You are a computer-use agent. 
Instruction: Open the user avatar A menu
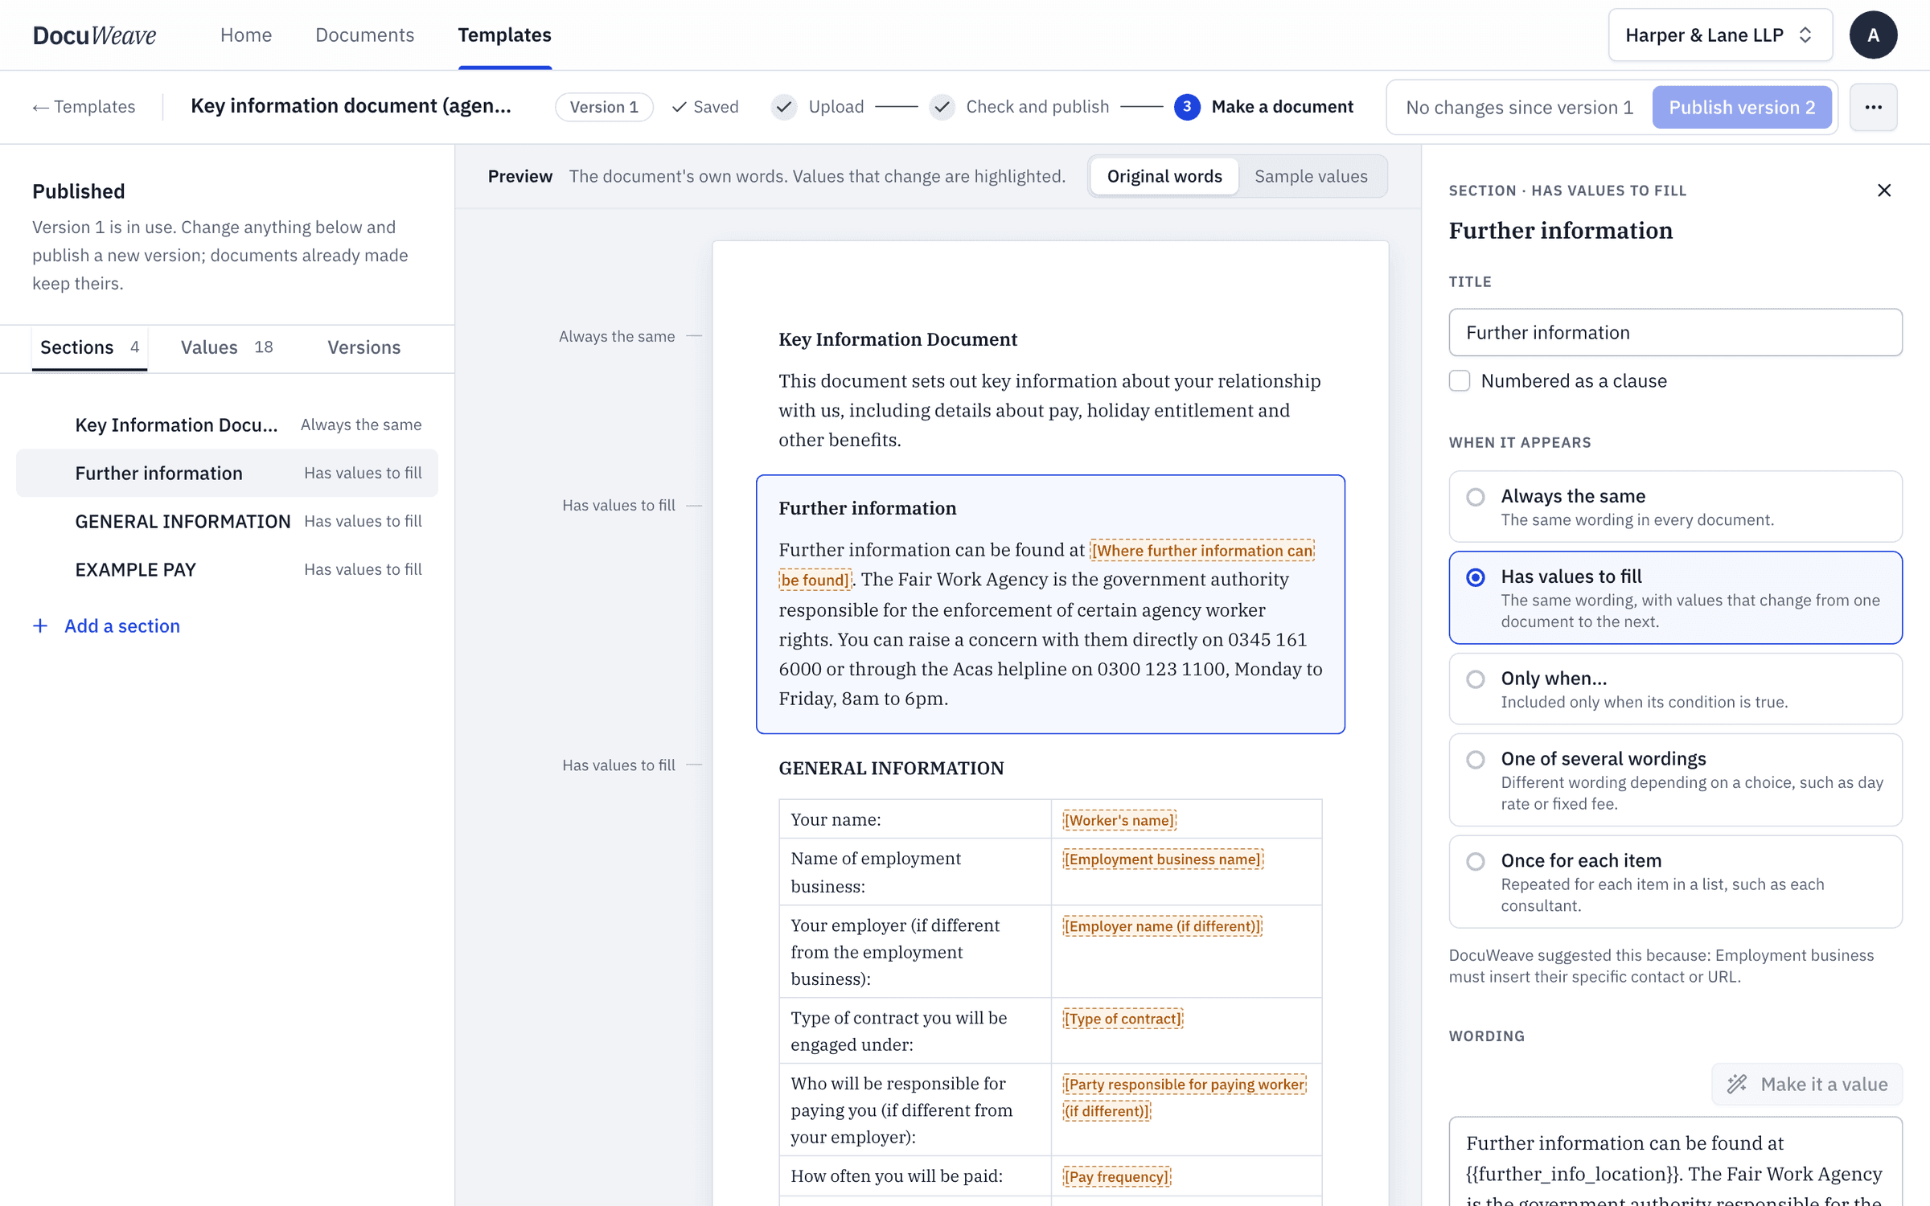pos(1873,35)
